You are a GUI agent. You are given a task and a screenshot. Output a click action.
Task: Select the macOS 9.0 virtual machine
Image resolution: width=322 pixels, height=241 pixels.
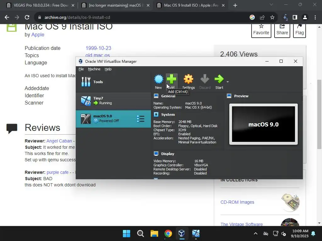tap(113, 119)
